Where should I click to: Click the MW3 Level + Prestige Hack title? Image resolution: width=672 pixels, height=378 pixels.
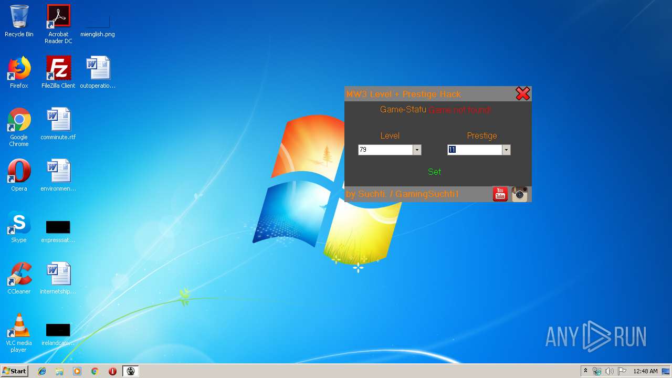[403, 94]
